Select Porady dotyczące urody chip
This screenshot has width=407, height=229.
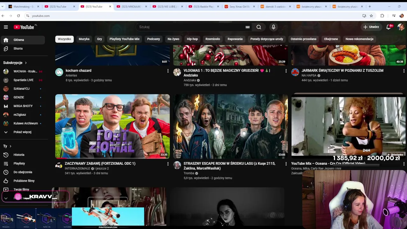[266, 39]
